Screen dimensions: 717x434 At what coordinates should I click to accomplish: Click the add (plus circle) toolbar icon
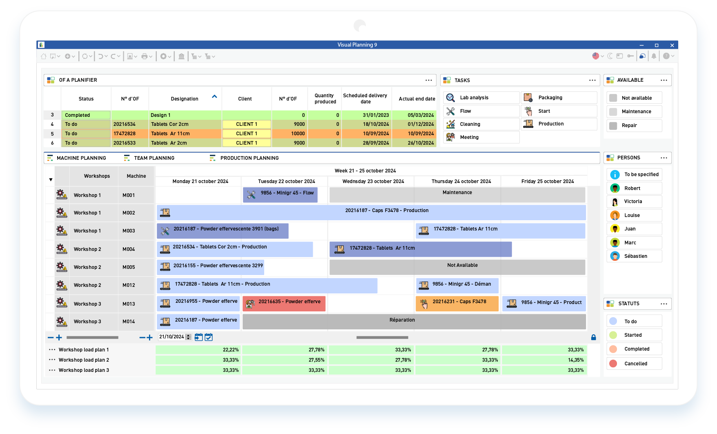point(67,56)
